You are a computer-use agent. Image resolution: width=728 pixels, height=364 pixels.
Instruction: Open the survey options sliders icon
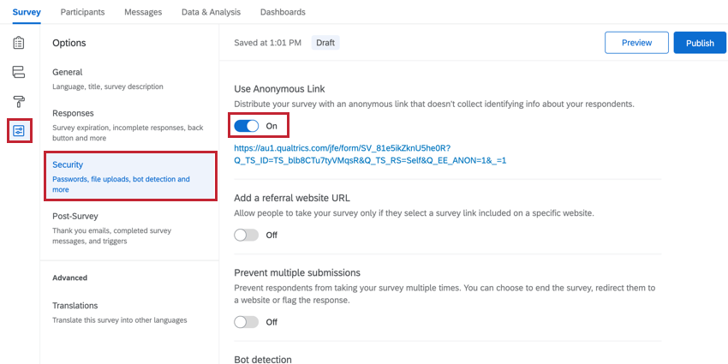(19, 130)
